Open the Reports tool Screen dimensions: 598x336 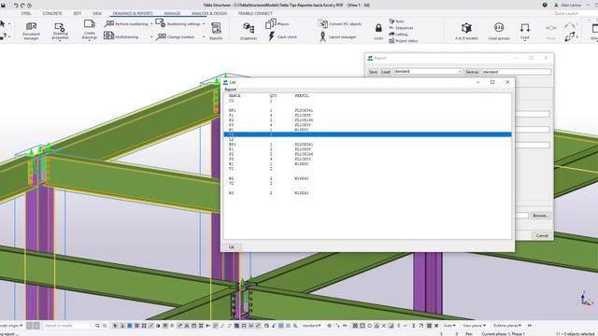[216, 31]
